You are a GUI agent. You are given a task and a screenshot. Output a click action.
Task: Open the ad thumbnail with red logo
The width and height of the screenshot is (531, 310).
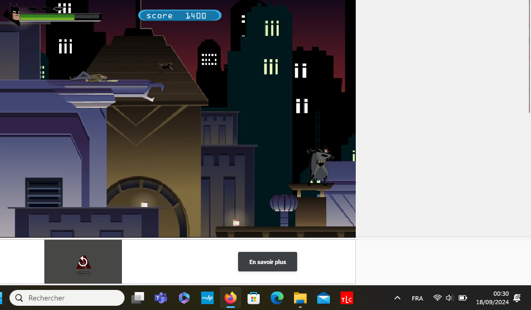[83, 262]
